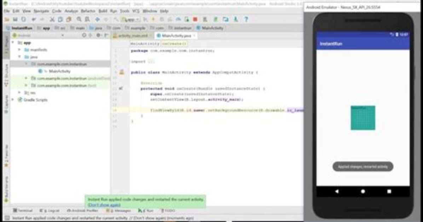Click the Find magnifier icon
423x222 pixels.
(x=79, y=19)
